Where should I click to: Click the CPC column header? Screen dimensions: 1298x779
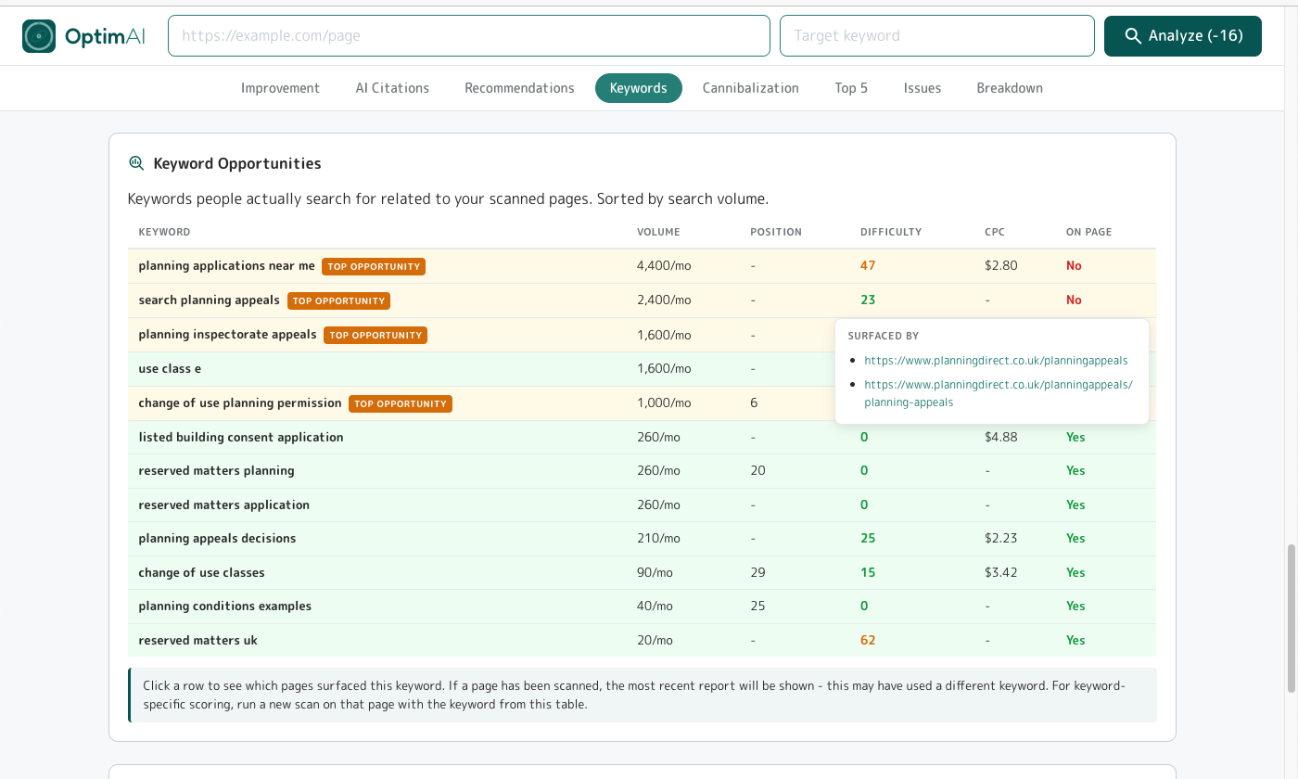(995, 232)
